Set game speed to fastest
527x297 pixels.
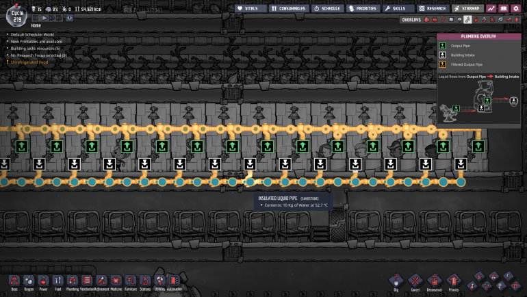pyautogui.click(x=60, y=18)
